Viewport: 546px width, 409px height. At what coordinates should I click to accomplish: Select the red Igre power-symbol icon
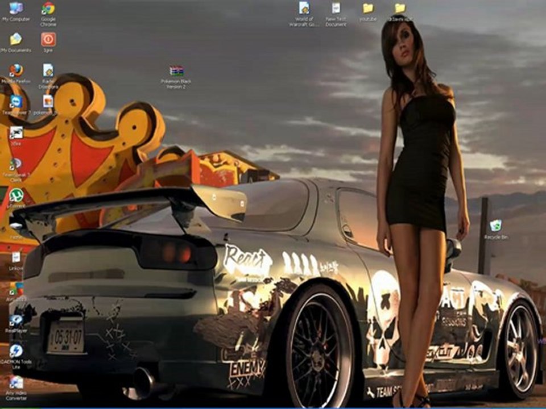click(x=48, y=39)
